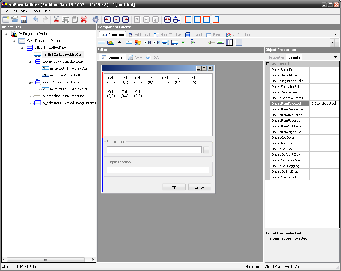Add a wxSlider from the component palette

pyautogui.click(x=211, y=42)
